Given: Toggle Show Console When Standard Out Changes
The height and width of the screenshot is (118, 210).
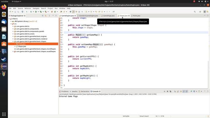Looking at the screenshot, I should (184, 91).
